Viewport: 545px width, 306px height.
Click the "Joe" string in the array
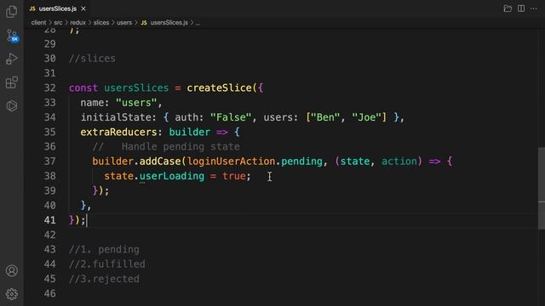tap(366, 117)
